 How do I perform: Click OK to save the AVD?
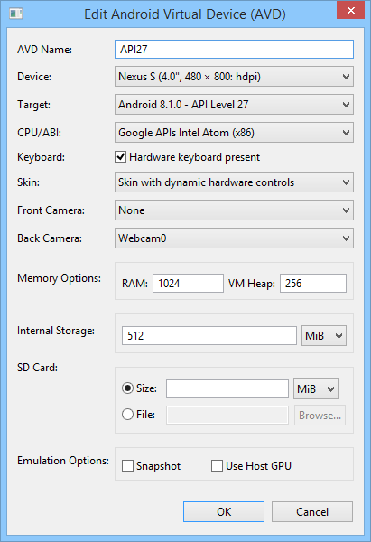(x=224, y=512)
